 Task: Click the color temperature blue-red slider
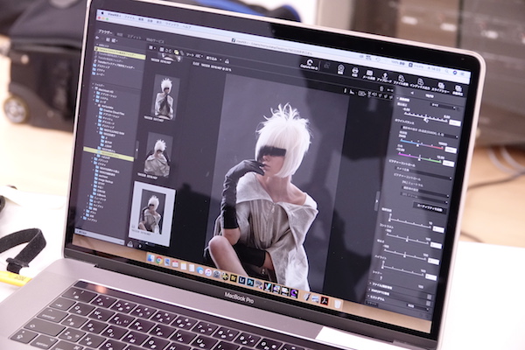(x=423, y=144)
